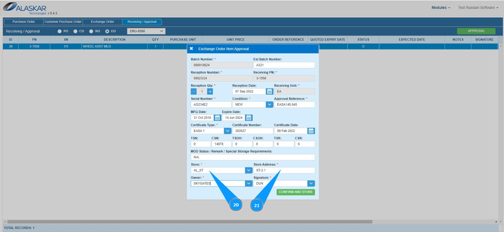The width and height of the screenshot is (504, 232).
Task: Click the Certificate Date text field
Action: click(291, 131)
